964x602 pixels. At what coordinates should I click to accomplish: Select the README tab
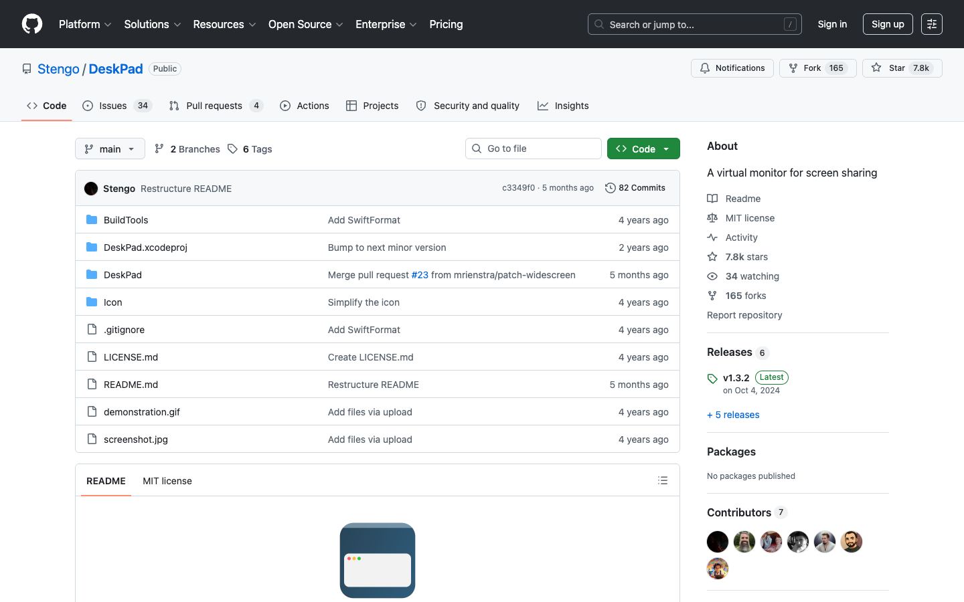(106, 481)
